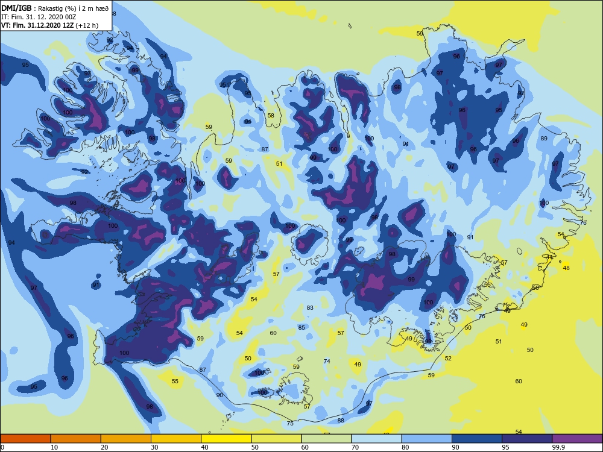
Task: Click the 60–70 pale green legend swatch
Action: pyautogui.click(x=326, y=439)
